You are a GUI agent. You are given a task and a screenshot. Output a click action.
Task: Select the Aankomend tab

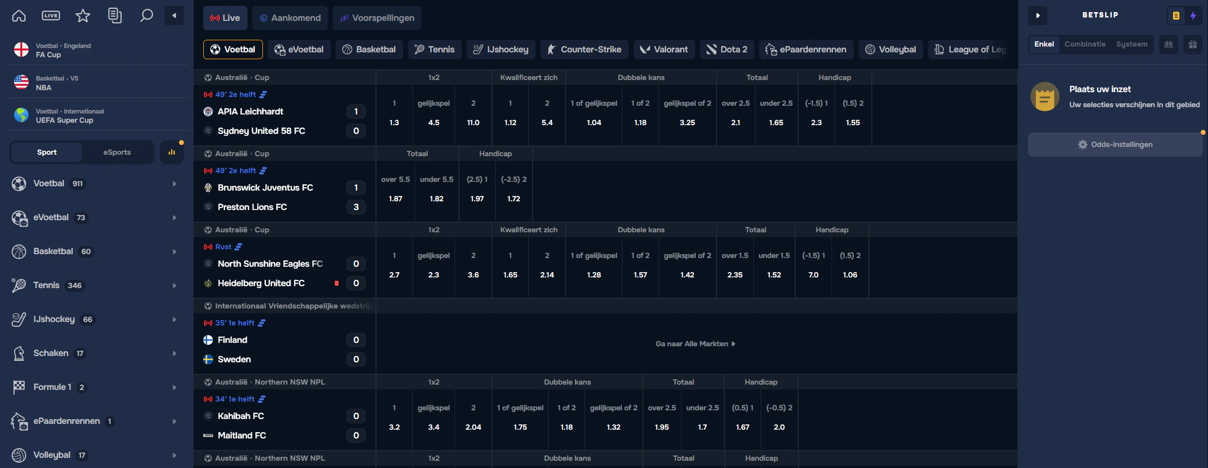[x=290, y=18]
